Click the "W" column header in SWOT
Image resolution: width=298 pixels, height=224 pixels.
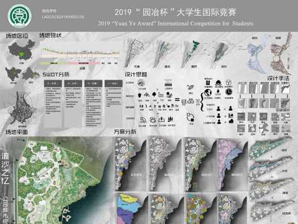point(73,83)
